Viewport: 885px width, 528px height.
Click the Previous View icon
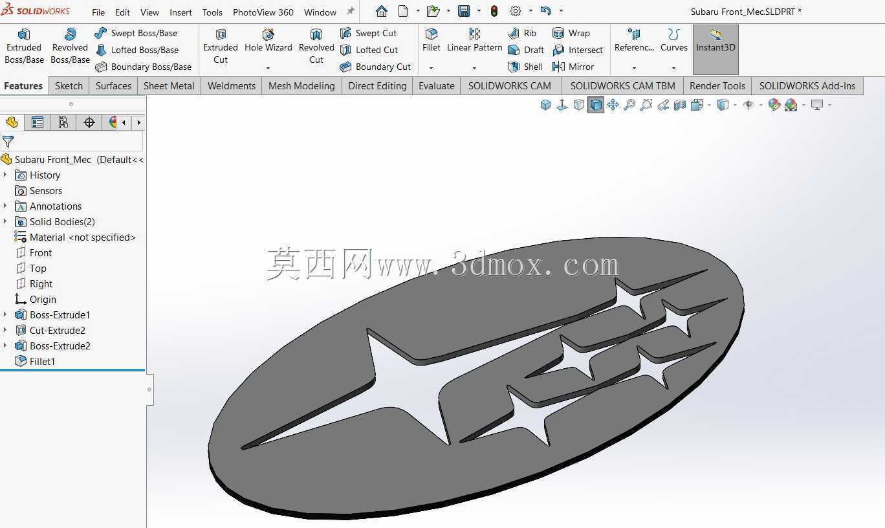pos(663,105)
